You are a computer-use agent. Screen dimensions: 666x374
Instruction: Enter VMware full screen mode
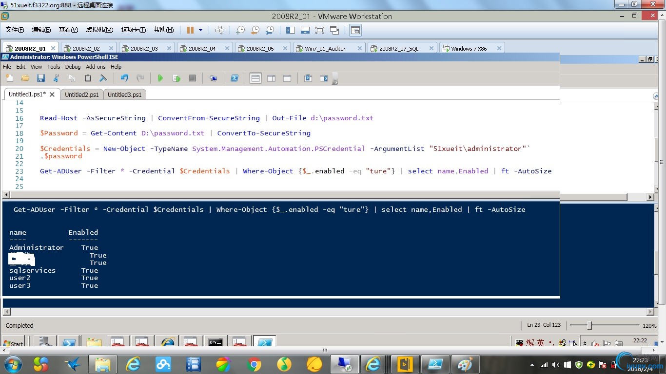click(320, 30)
